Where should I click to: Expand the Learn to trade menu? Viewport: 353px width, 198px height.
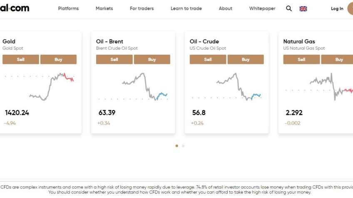pyautogui.click(x=186, y=8)
